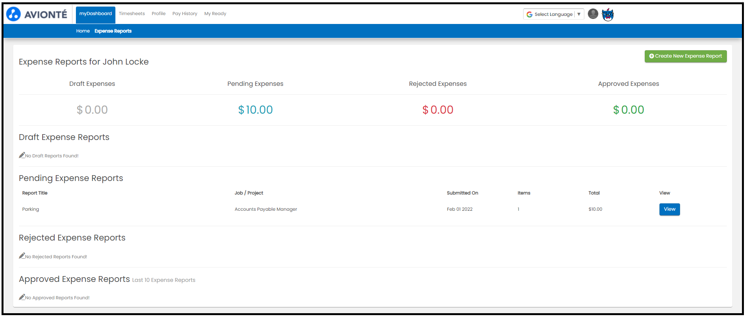Viewport: 747px width, 319px height.
Task: Click the Job / Project column header
Action: 249,193
